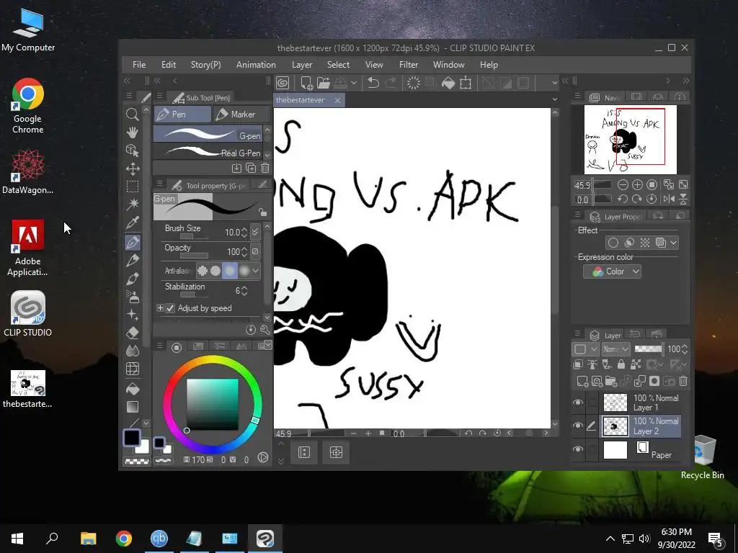The height and width of the screenshot is (553, 738).
Task: Open palette color dropdown in Layer panel
Action: click(x=585, y=349)
